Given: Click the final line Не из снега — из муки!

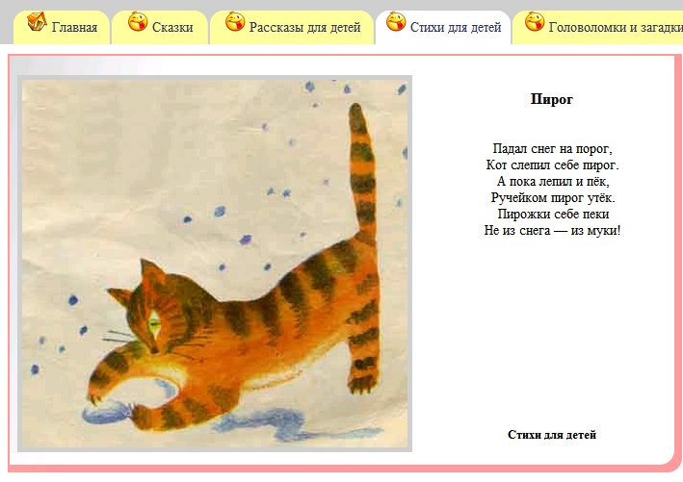Looking at the screenshot, I should click(552, 231).
